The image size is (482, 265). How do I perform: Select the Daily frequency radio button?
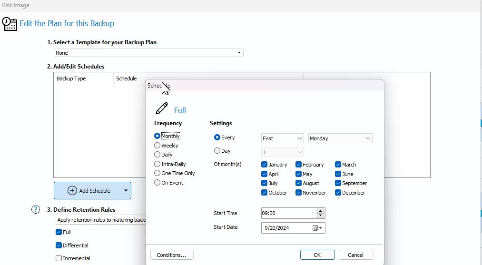(x=157, y=155)
